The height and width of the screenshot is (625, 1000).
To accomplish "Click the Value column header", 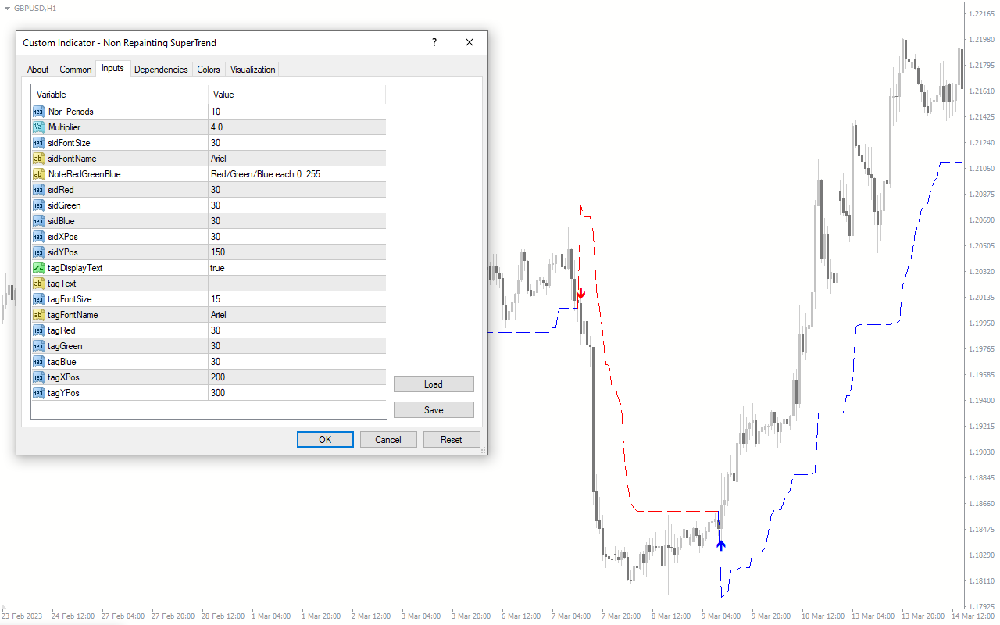I will point(297,95).
